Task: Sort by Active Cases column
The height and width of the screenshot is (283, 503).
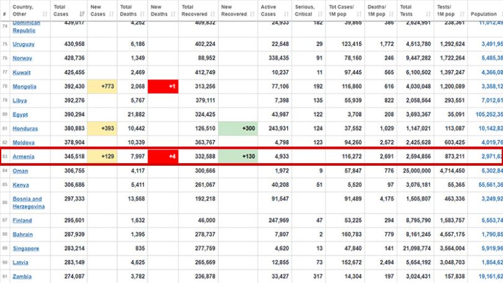Action: pyautogui.click(x=275, y=11)
